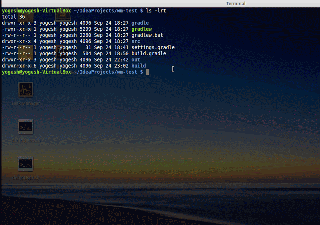
Task: Open the Task Manager desktop icon
Action: pyautogui.click(x=26, y=90)
